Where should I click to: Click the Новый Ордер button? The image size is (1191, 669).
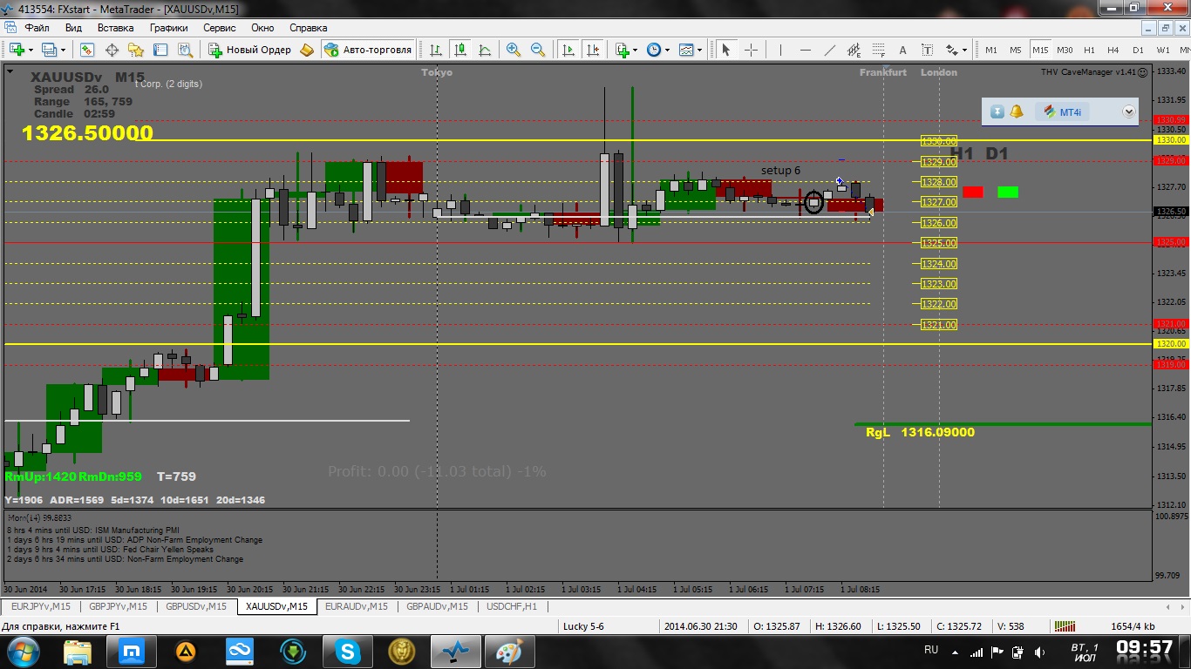(250, 50)
